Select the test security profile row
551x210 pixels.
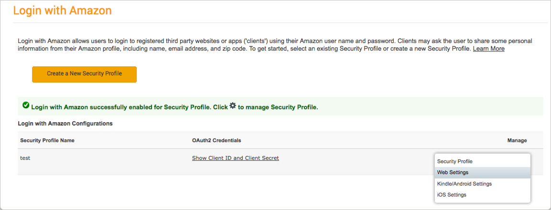click(25, 158)
